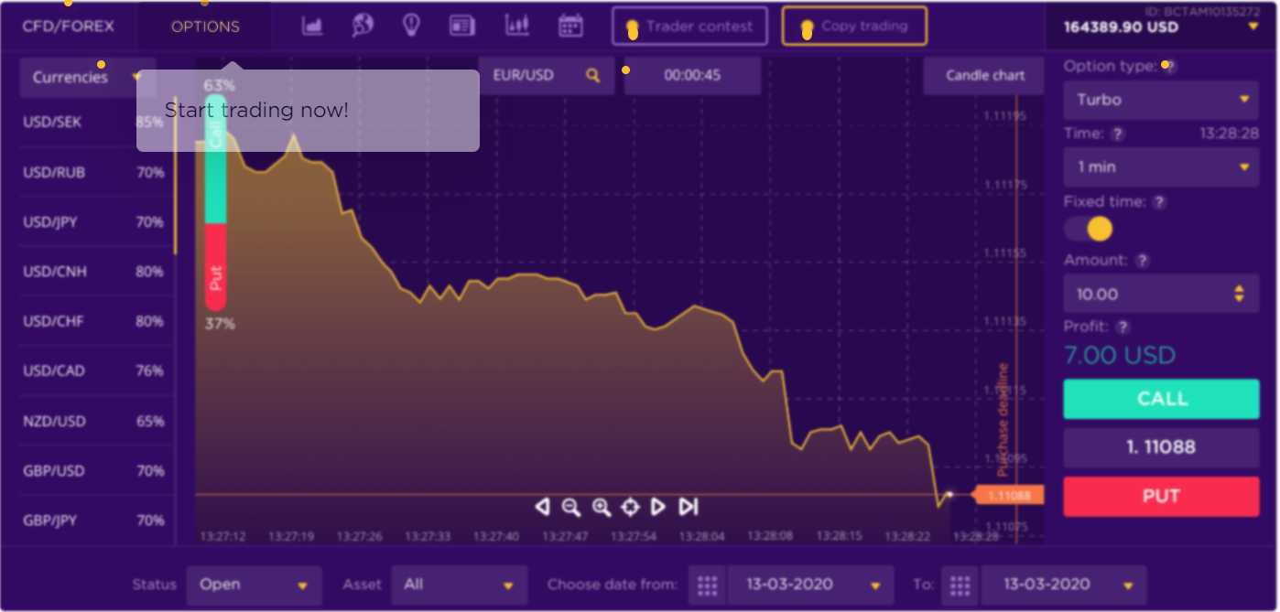Click the 00:00:45 countdown timer
Screen dimensions: 1280x612
click(x=692, y=76)
